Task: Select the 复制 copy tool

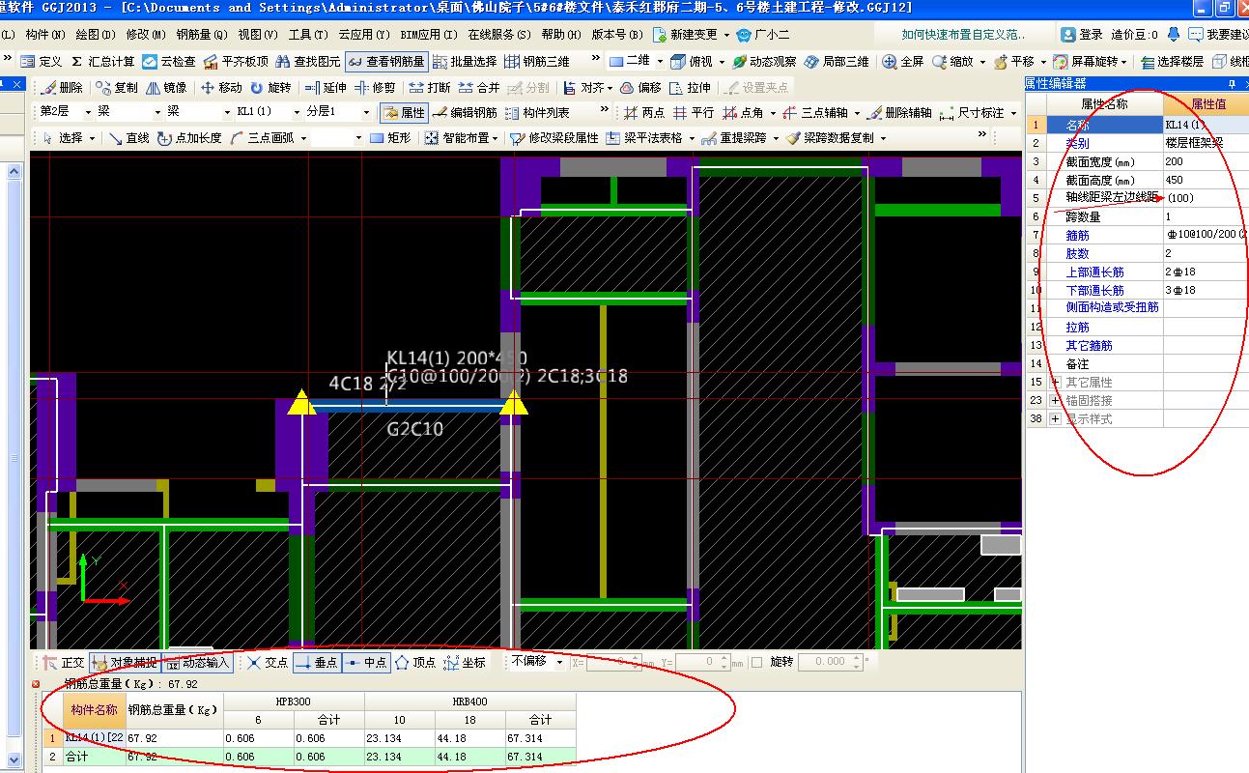Action: [117, 87]
